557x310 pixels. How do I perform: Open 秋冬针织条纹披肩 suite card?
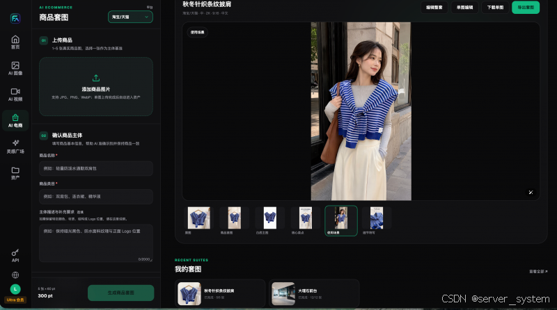tap(220, 294)
